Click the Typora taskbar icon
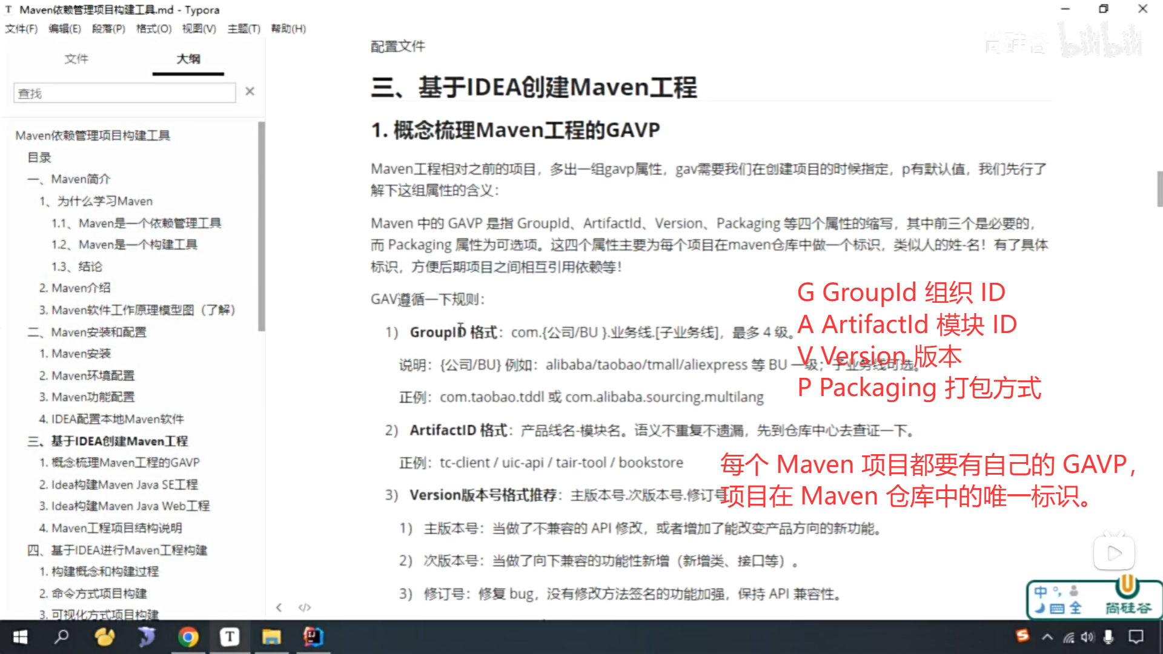1163x654 pixels. (x=229, y=636)
